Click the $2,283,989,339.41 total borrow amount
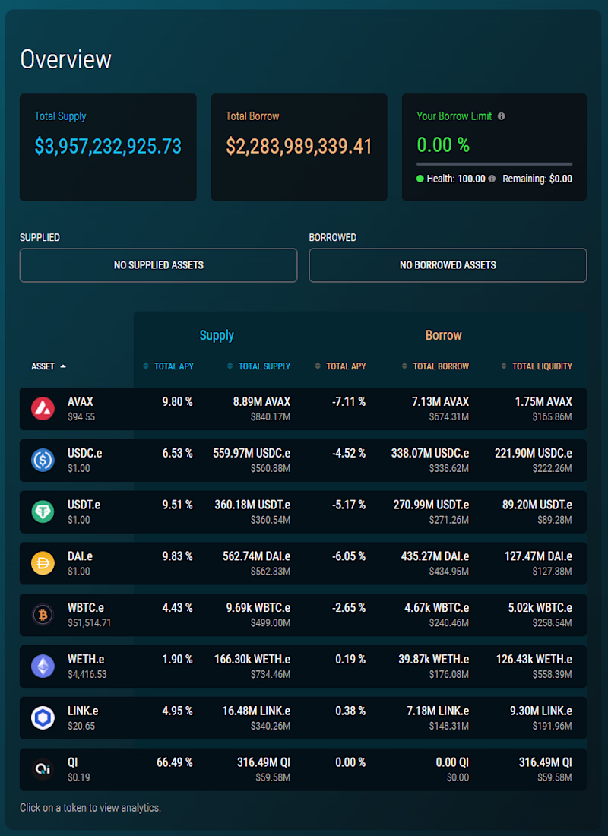 299,146
